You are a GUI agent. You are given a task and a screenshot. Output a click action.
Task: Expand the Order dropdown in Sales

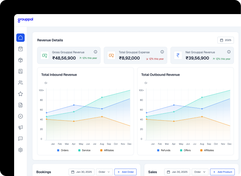[x=200, y=172]
